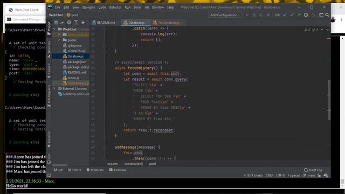Viewport: 345px width, 194px height.
Task: Open the Navigate menu
Action: tap(88, 7)
